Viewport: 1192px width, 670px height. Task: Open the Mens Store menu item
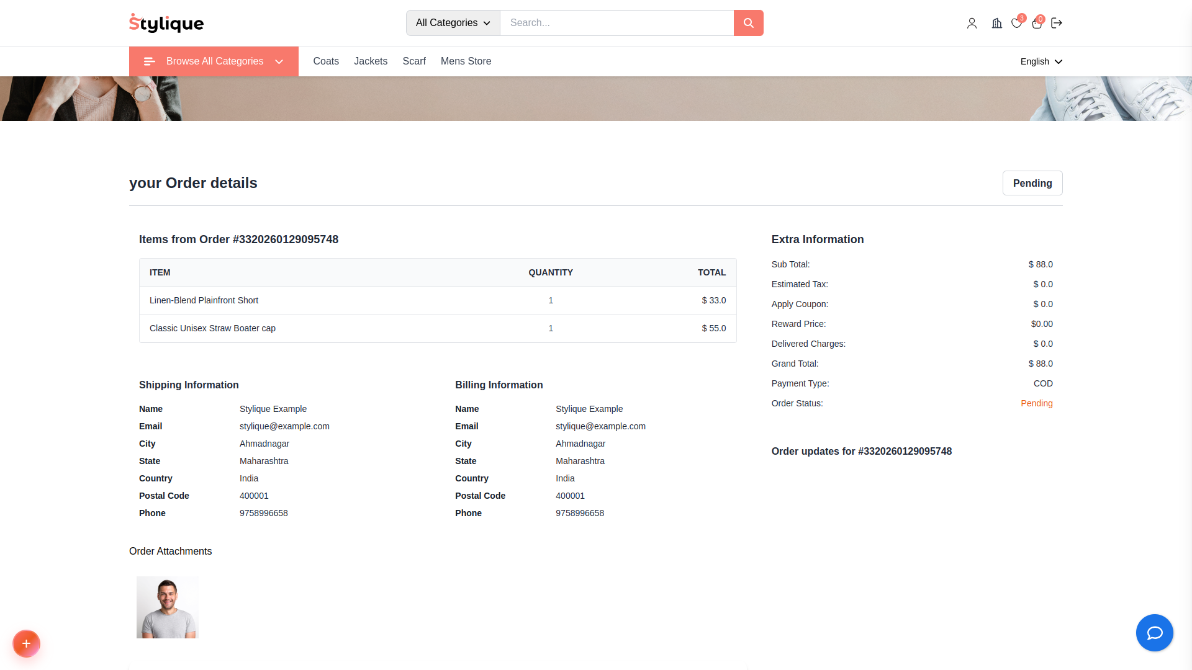point(466,61)
